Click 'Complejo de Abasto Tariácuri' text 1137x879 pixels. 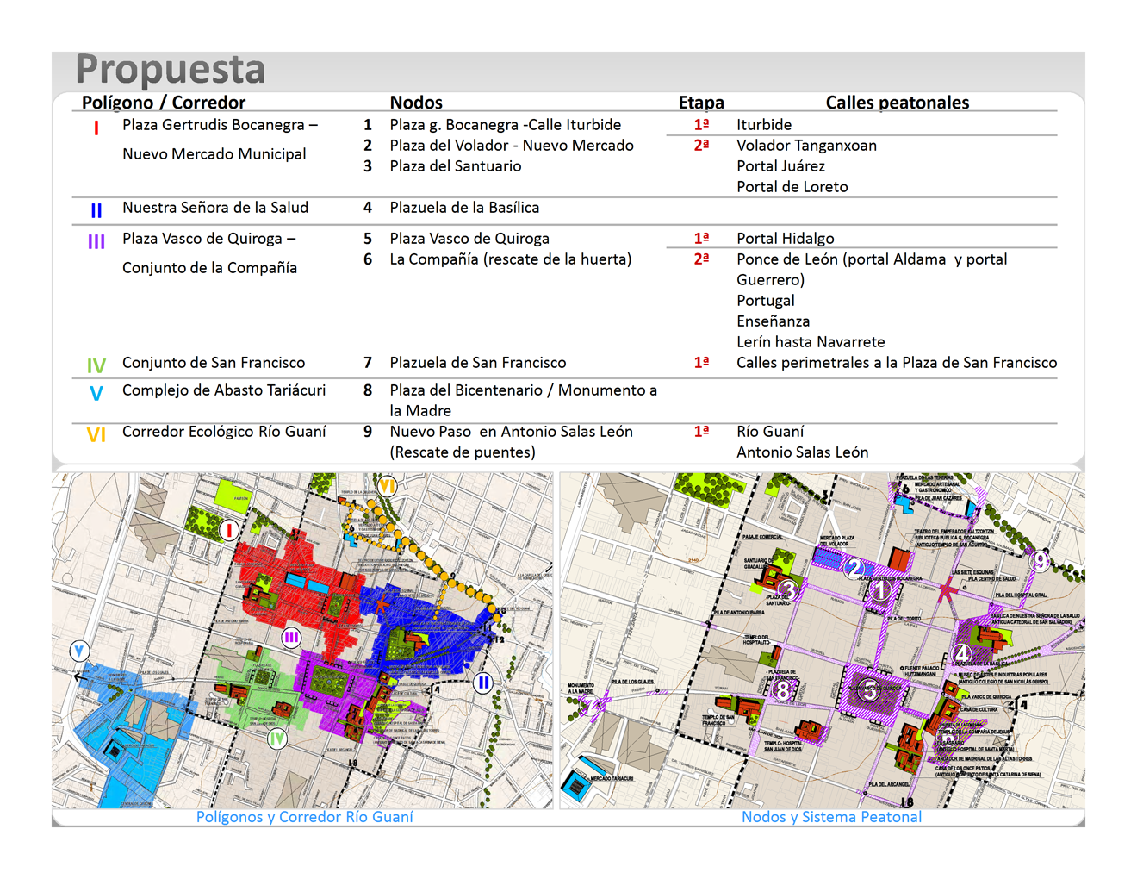224,390
